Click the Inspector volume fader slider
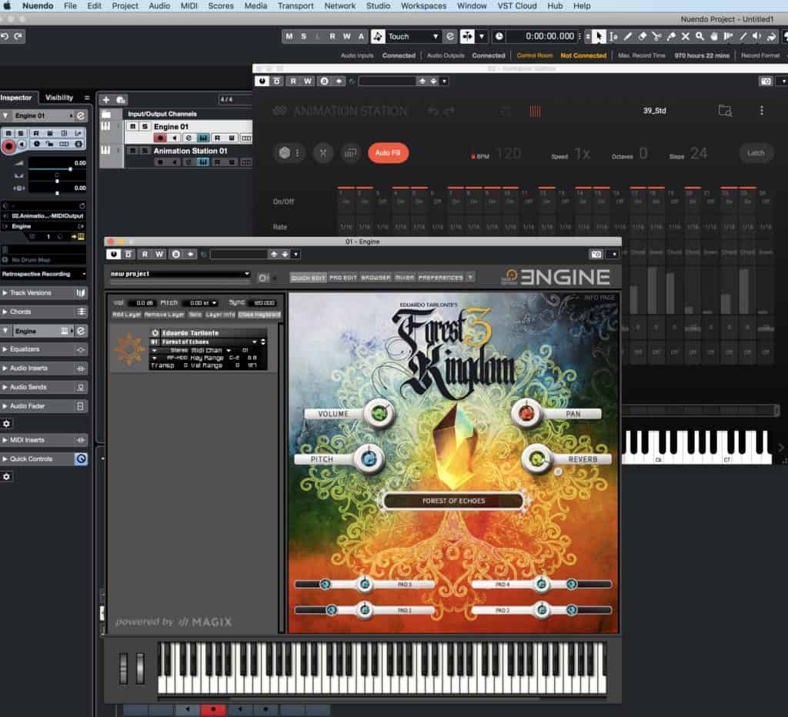The image size is (788, 717). click(x=56, y=169)
